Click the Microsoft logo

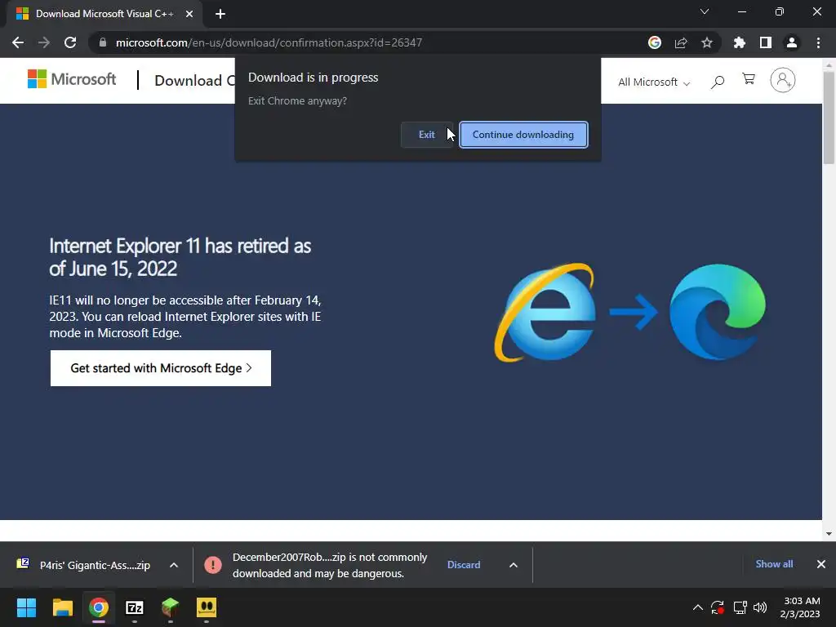(72, 79)
